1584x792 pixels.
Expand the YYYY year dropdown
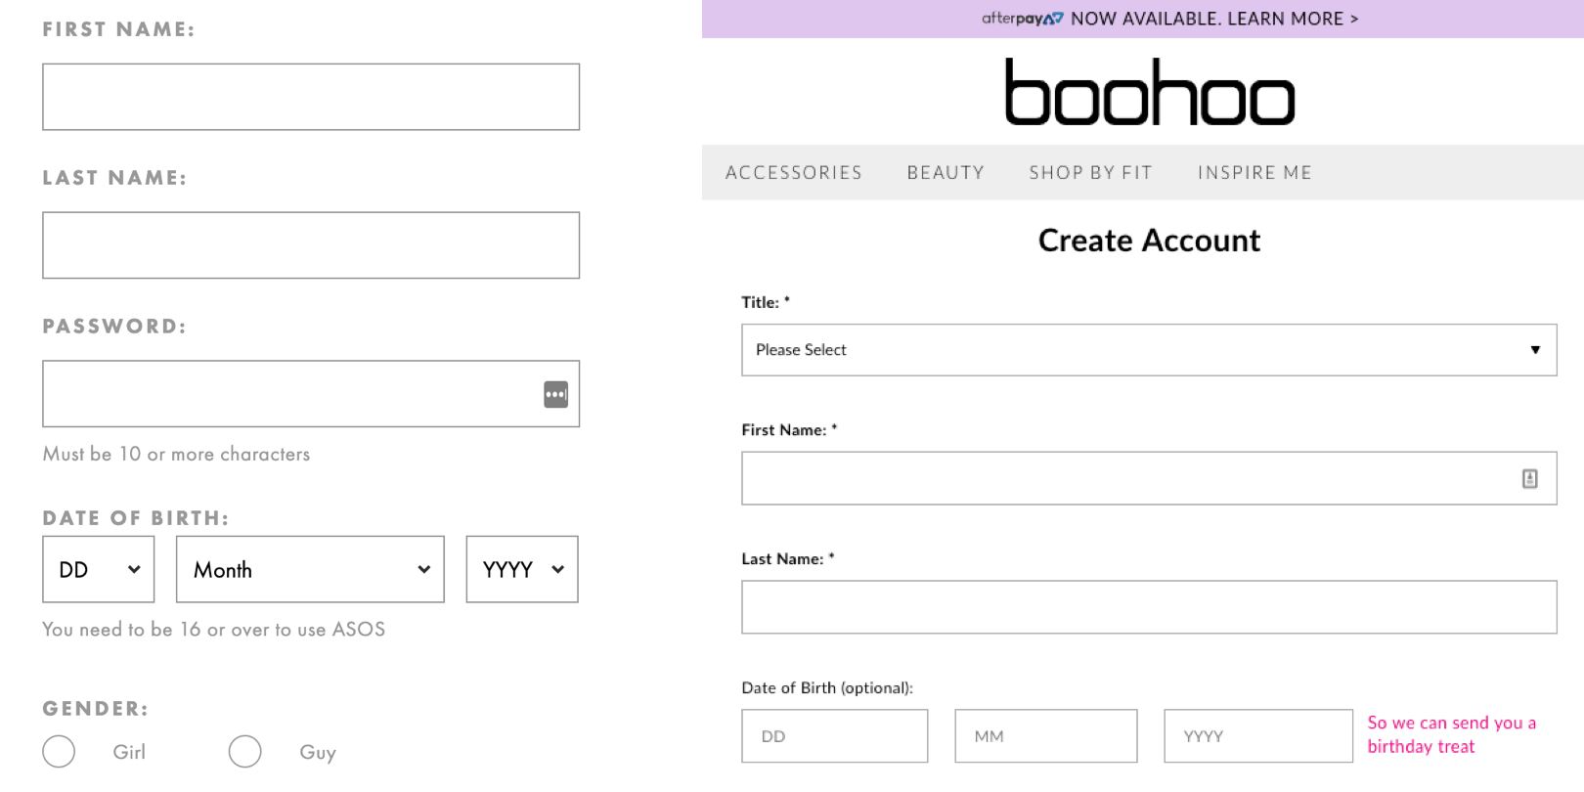522,569
